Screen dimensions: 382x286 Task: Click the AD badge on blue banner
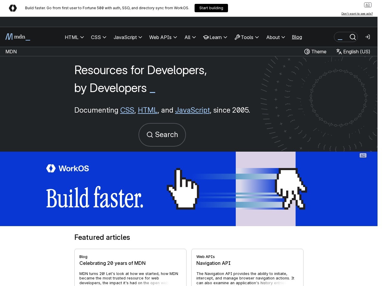(363, 155)
